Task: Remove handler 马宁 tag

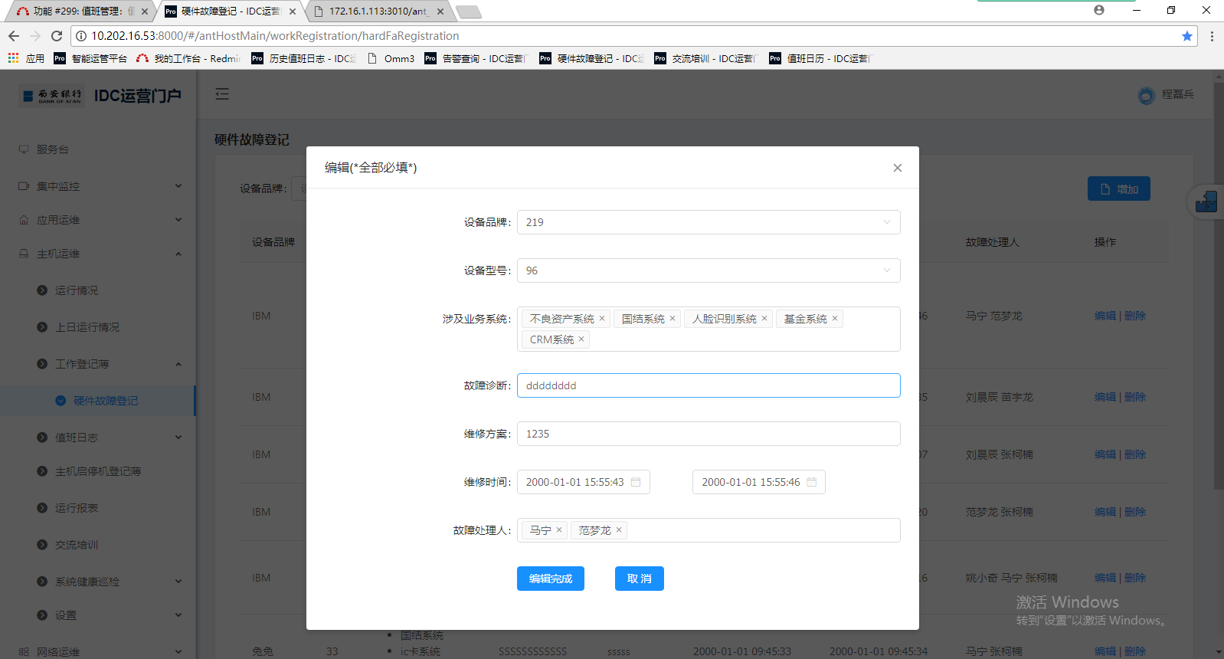Action: point(559,530)
